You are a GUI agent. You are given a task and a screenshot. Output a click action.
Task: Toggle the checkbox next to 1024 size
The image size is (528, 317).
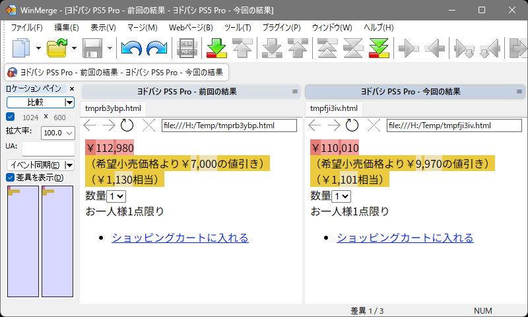coord(10,117)
